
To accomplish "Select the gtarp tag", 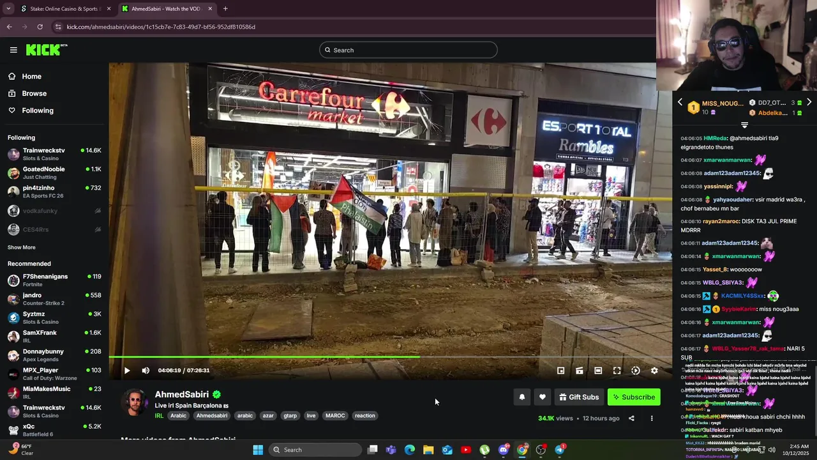I will [x=290, y=415].
